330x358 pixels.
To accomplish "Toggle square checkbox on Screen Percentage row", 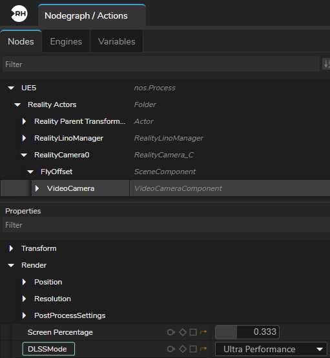I will tap(193, 332).
